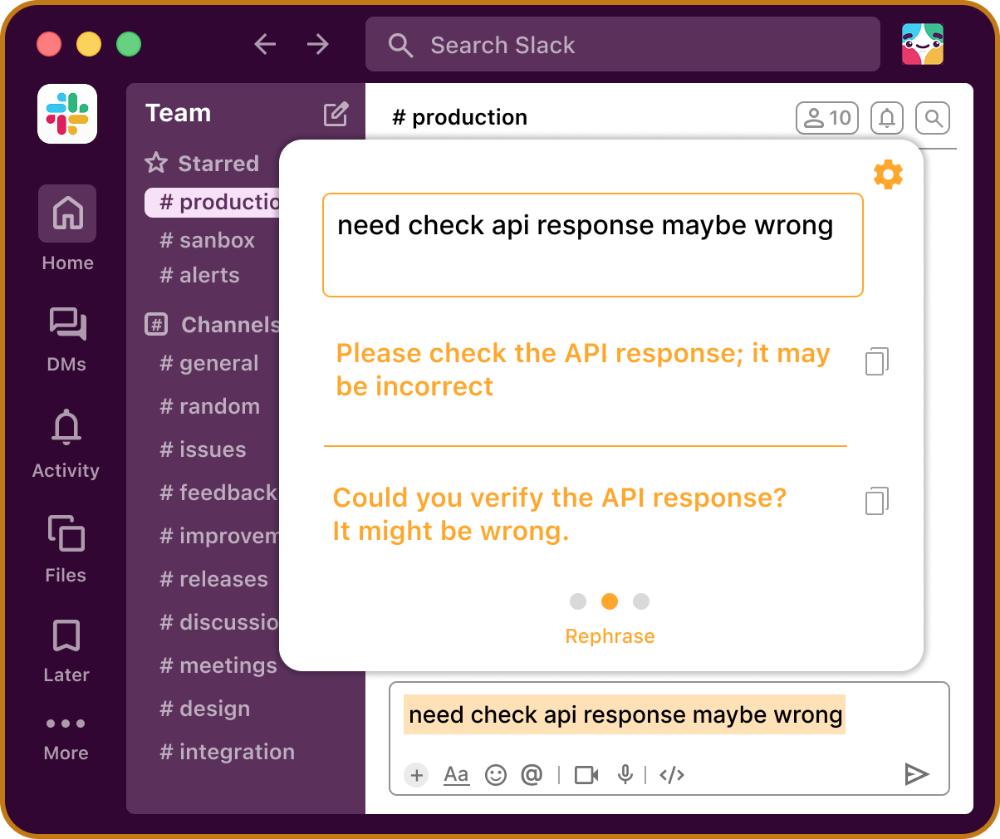
Task: Send the message with arrow icon
Action: 916,774
